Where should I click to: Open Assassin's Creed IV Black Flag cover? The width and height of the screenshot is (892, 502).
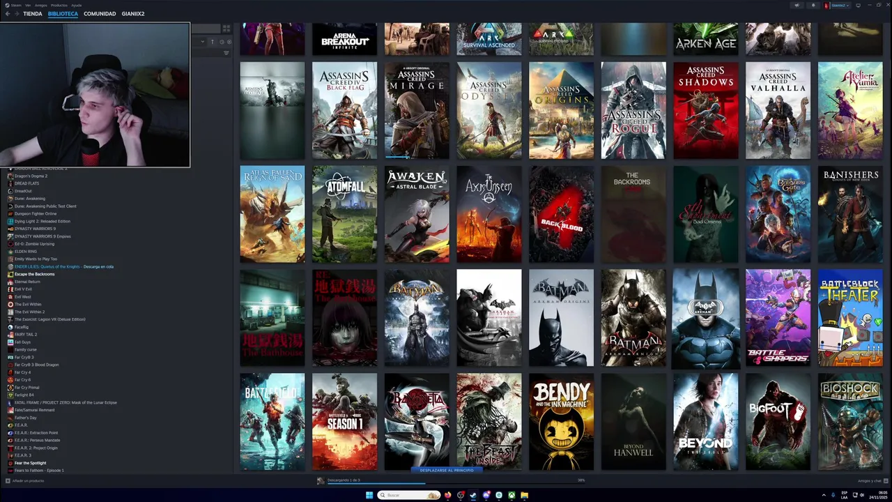(344, 110)
